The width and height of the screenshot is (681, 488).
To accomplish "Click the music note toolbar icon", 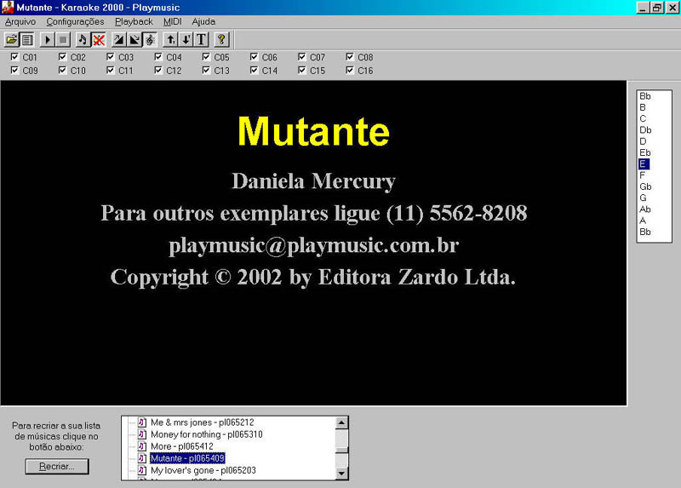I will coord(83,40).
